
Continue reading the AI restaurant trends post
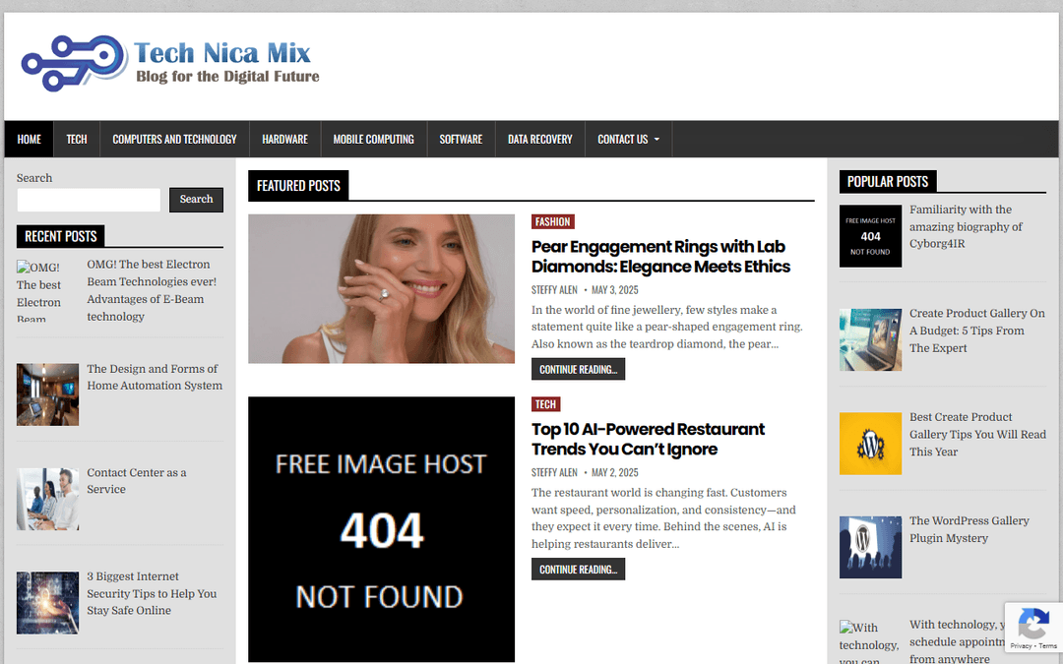pos(578,570)
